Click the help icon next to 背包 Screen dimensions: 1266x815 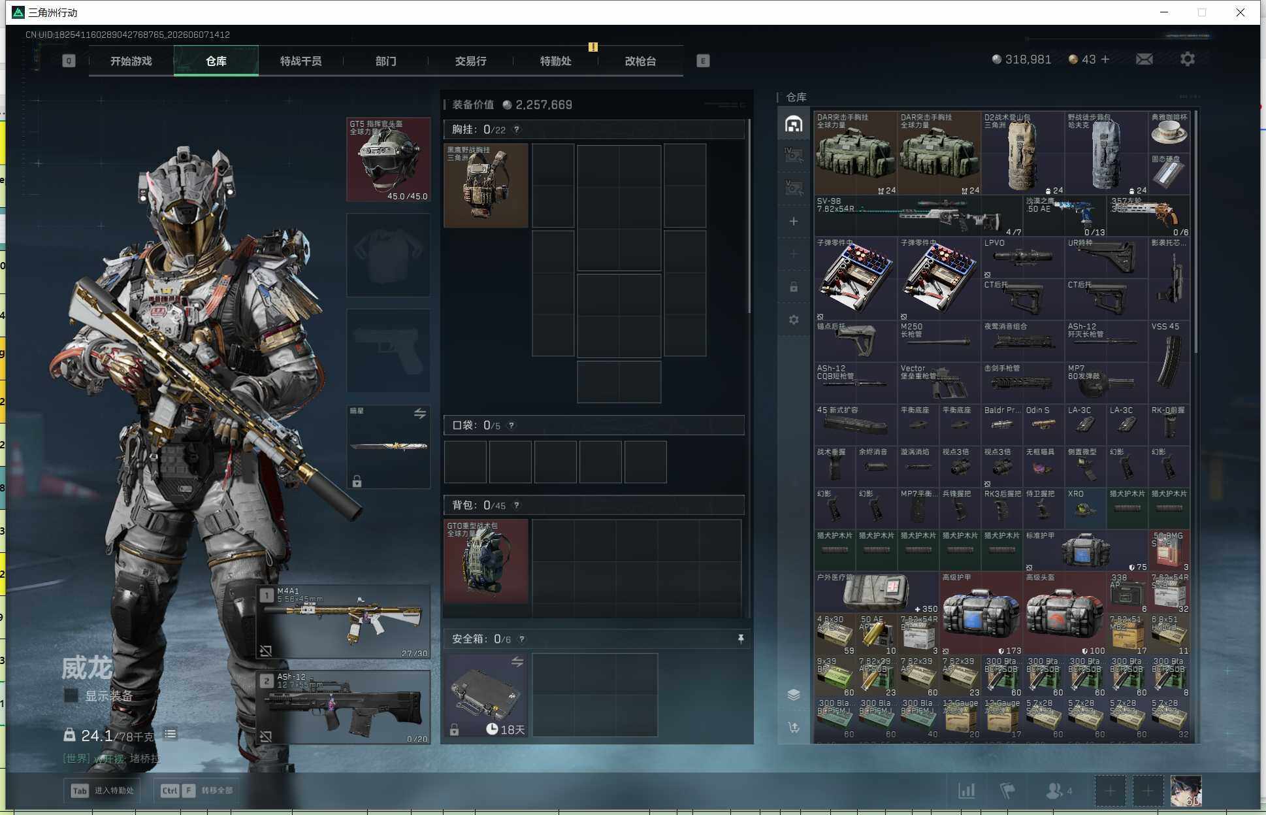(517, 505)
